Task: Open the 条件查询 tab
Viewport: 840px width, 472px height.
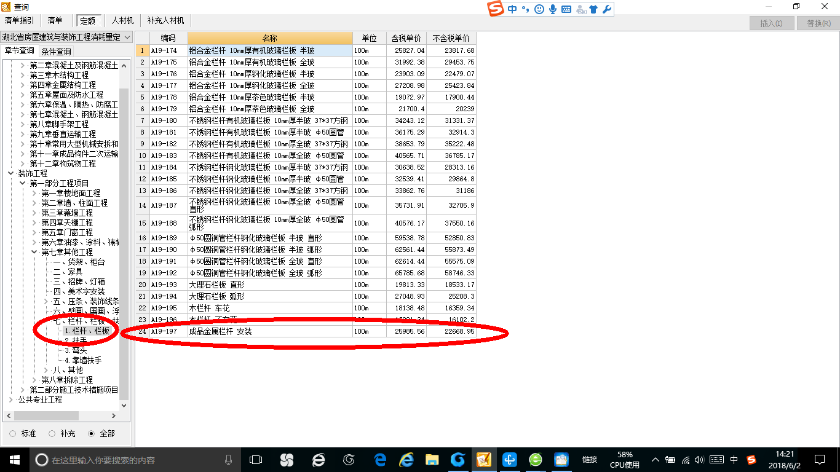Action: pos(56,52)
